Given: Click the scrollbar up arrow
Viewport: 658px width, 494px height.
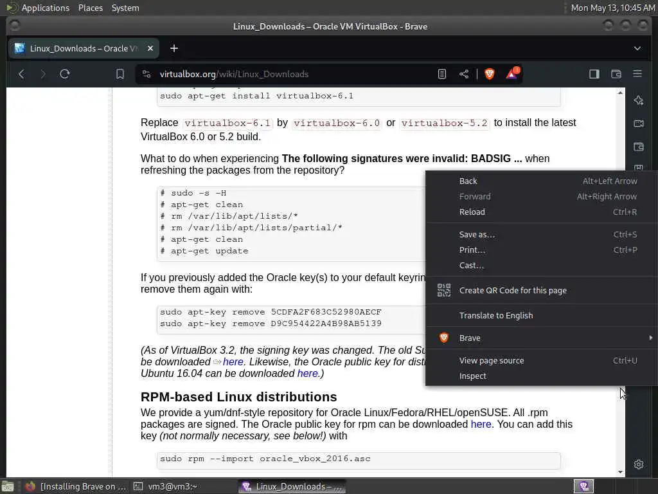Looking at the screenshot, I should (x=621, y=93).
